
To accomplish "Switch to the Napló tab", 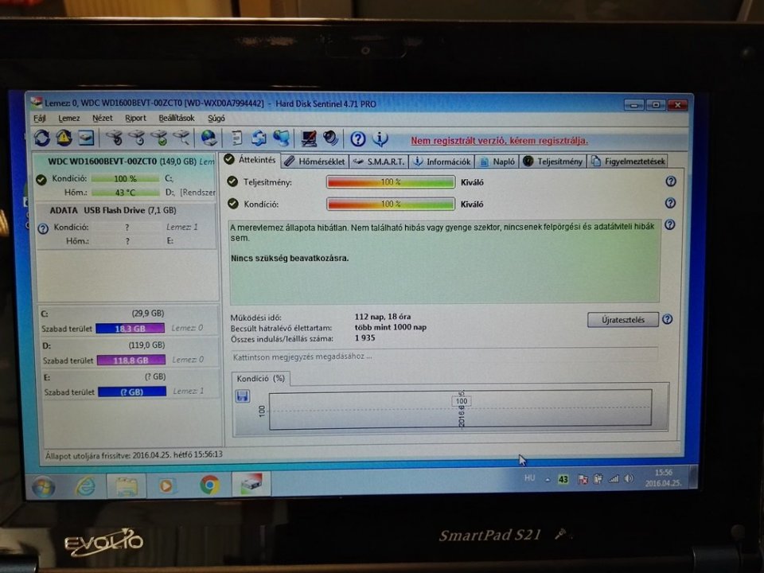I will 497,162.
